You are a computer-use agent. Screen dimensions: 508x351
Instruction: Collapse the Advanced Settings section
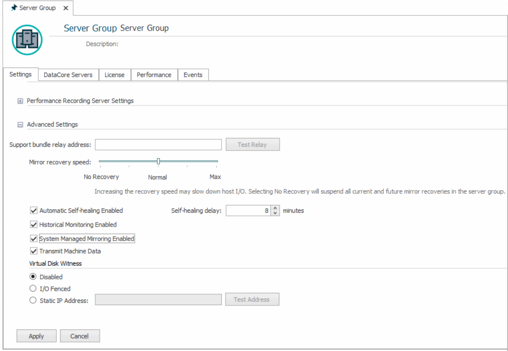[x=20, y=124]
